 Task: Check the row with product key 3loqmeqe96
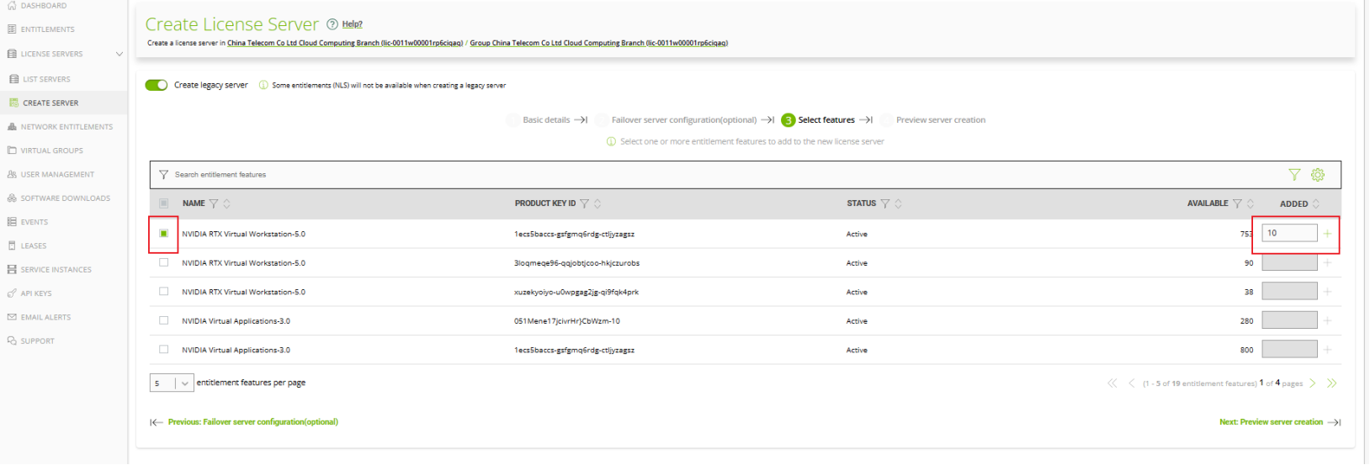click(x=163, y=262)
